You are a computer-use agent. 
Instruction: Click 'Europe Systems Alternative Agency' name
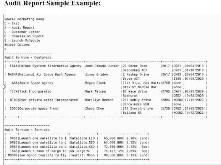(50, 66)
